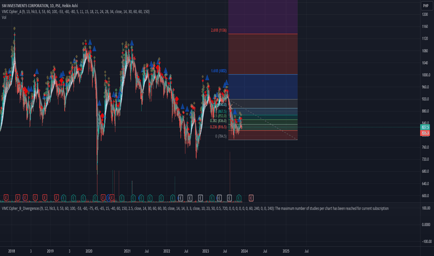The height and width of the screenshot is (256, 434).
Task: Click the pale red future earnings E marker
Action: click(x=251, y=198)
